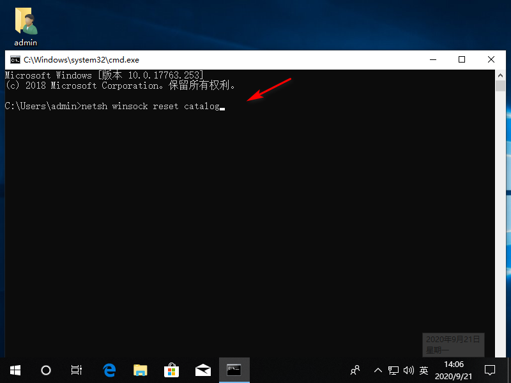Open Task View from taskbar
The height and width of the screenshot is (383, 511).
click(x=76, y=370)
